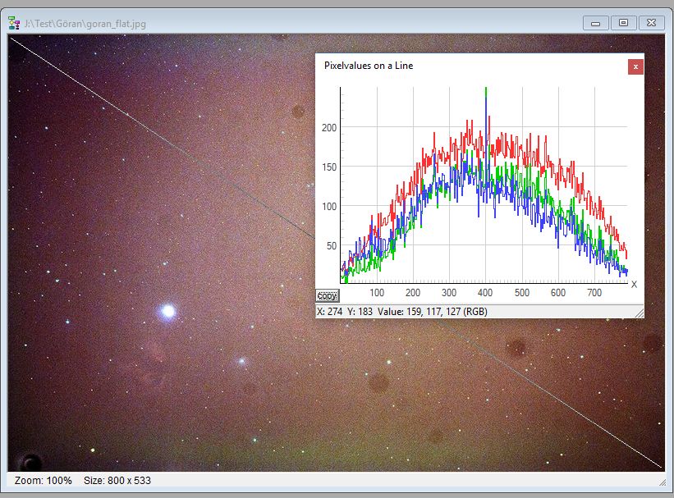
Task: Click the tall green peak spike in graph
Action: click(487, 92)
